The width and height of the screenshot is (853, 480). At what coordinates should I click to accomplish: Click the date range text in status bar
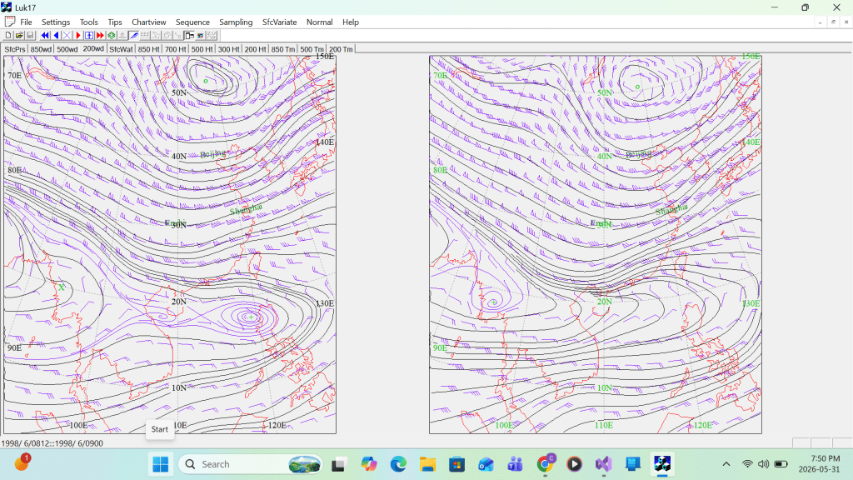52,443
